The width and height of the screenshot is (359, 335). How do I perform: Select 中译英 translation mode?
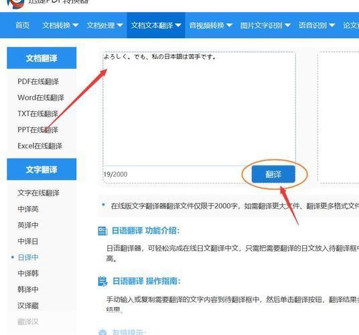click(28, 209)
